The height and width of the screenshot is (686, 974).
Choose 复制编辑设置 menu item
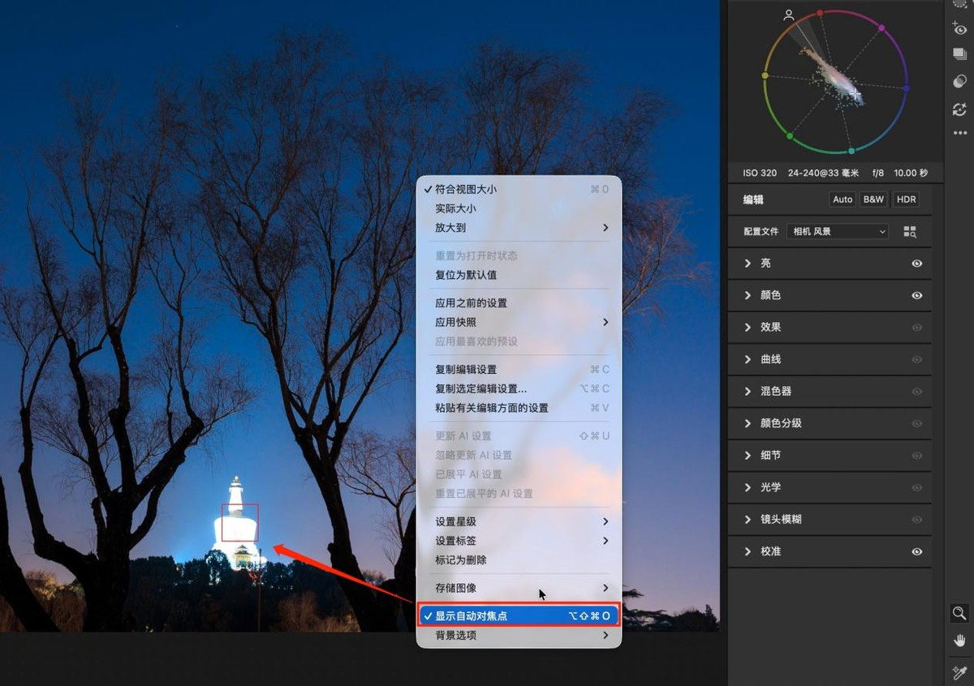click(519, 369)
